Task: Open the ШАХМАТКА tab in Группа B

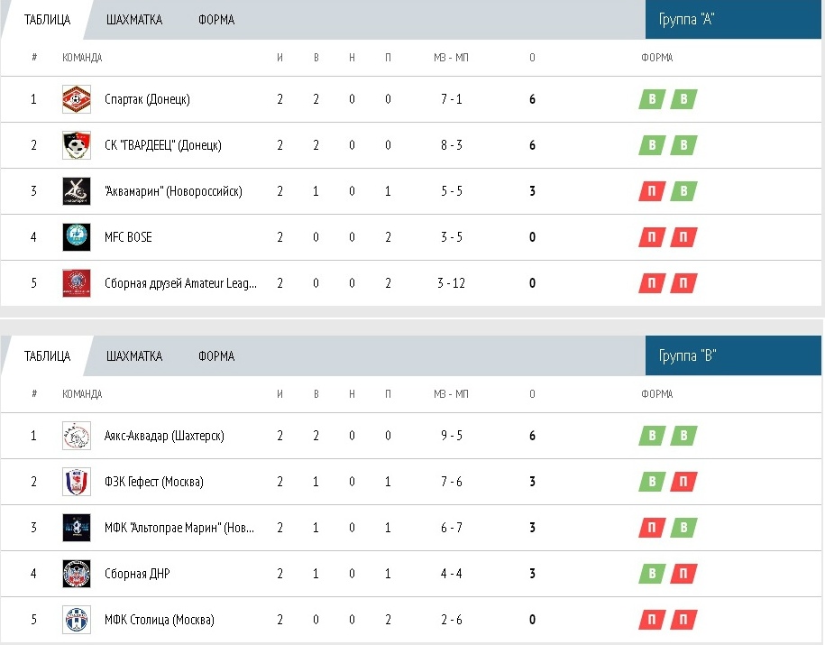Action: coord(134,356)
